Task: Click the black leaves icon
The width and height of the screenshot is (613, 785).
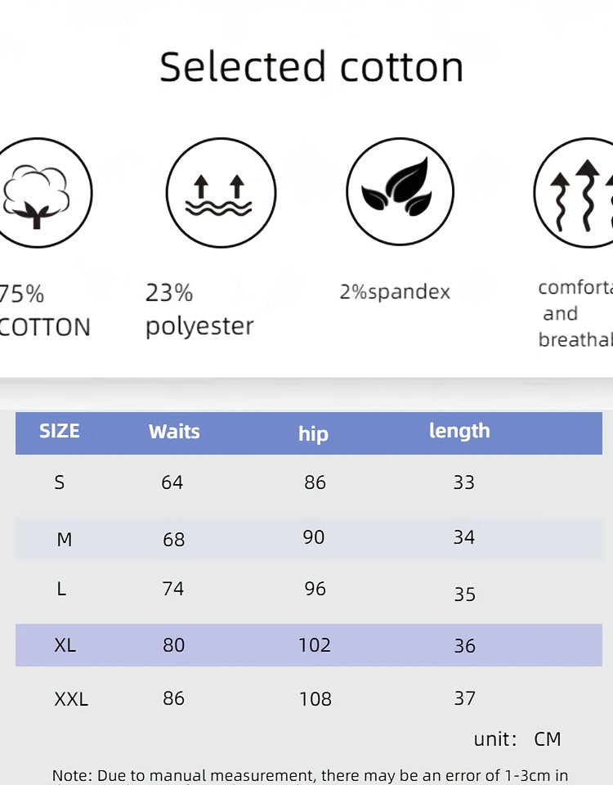Action: click(x=400, y=191)
